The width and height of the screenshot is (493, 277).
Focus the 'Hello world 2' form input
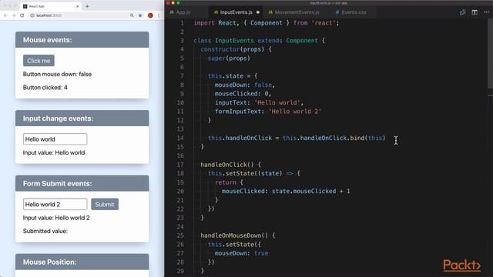55,205
